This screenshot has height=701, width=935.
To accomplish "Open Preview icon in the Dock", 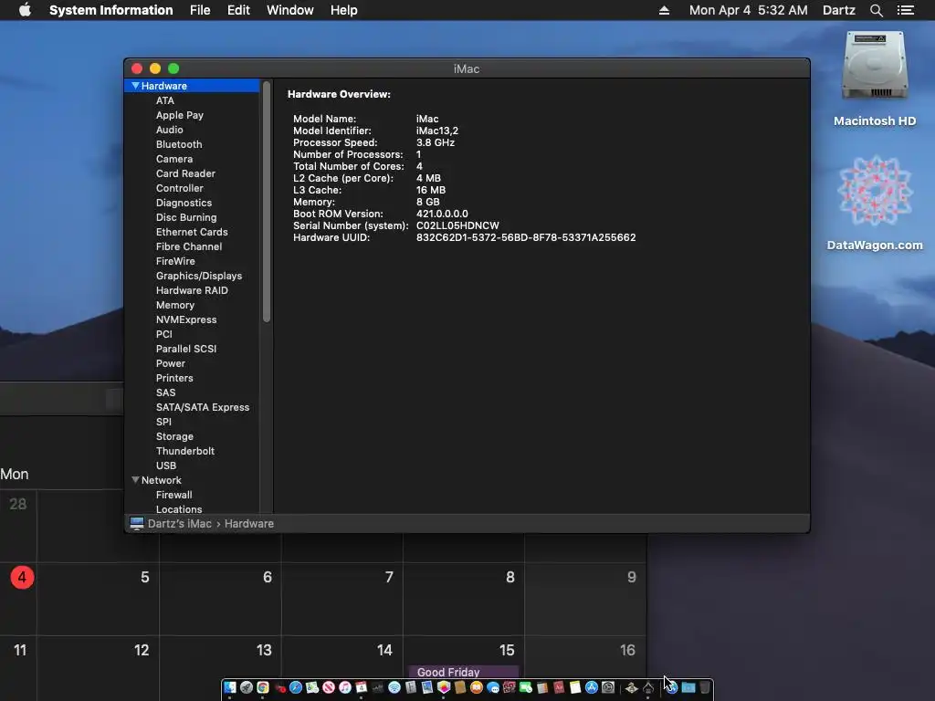I will click(x=427, y=687).
